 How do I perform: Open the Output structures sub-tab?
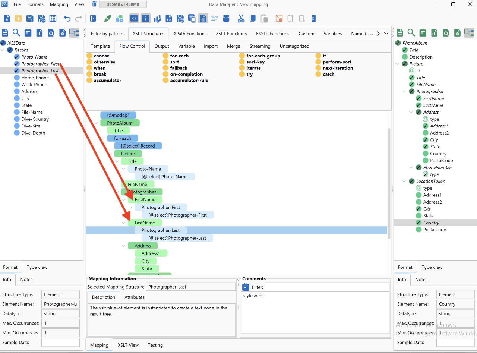pyautogui.click(x=162, y=46)
